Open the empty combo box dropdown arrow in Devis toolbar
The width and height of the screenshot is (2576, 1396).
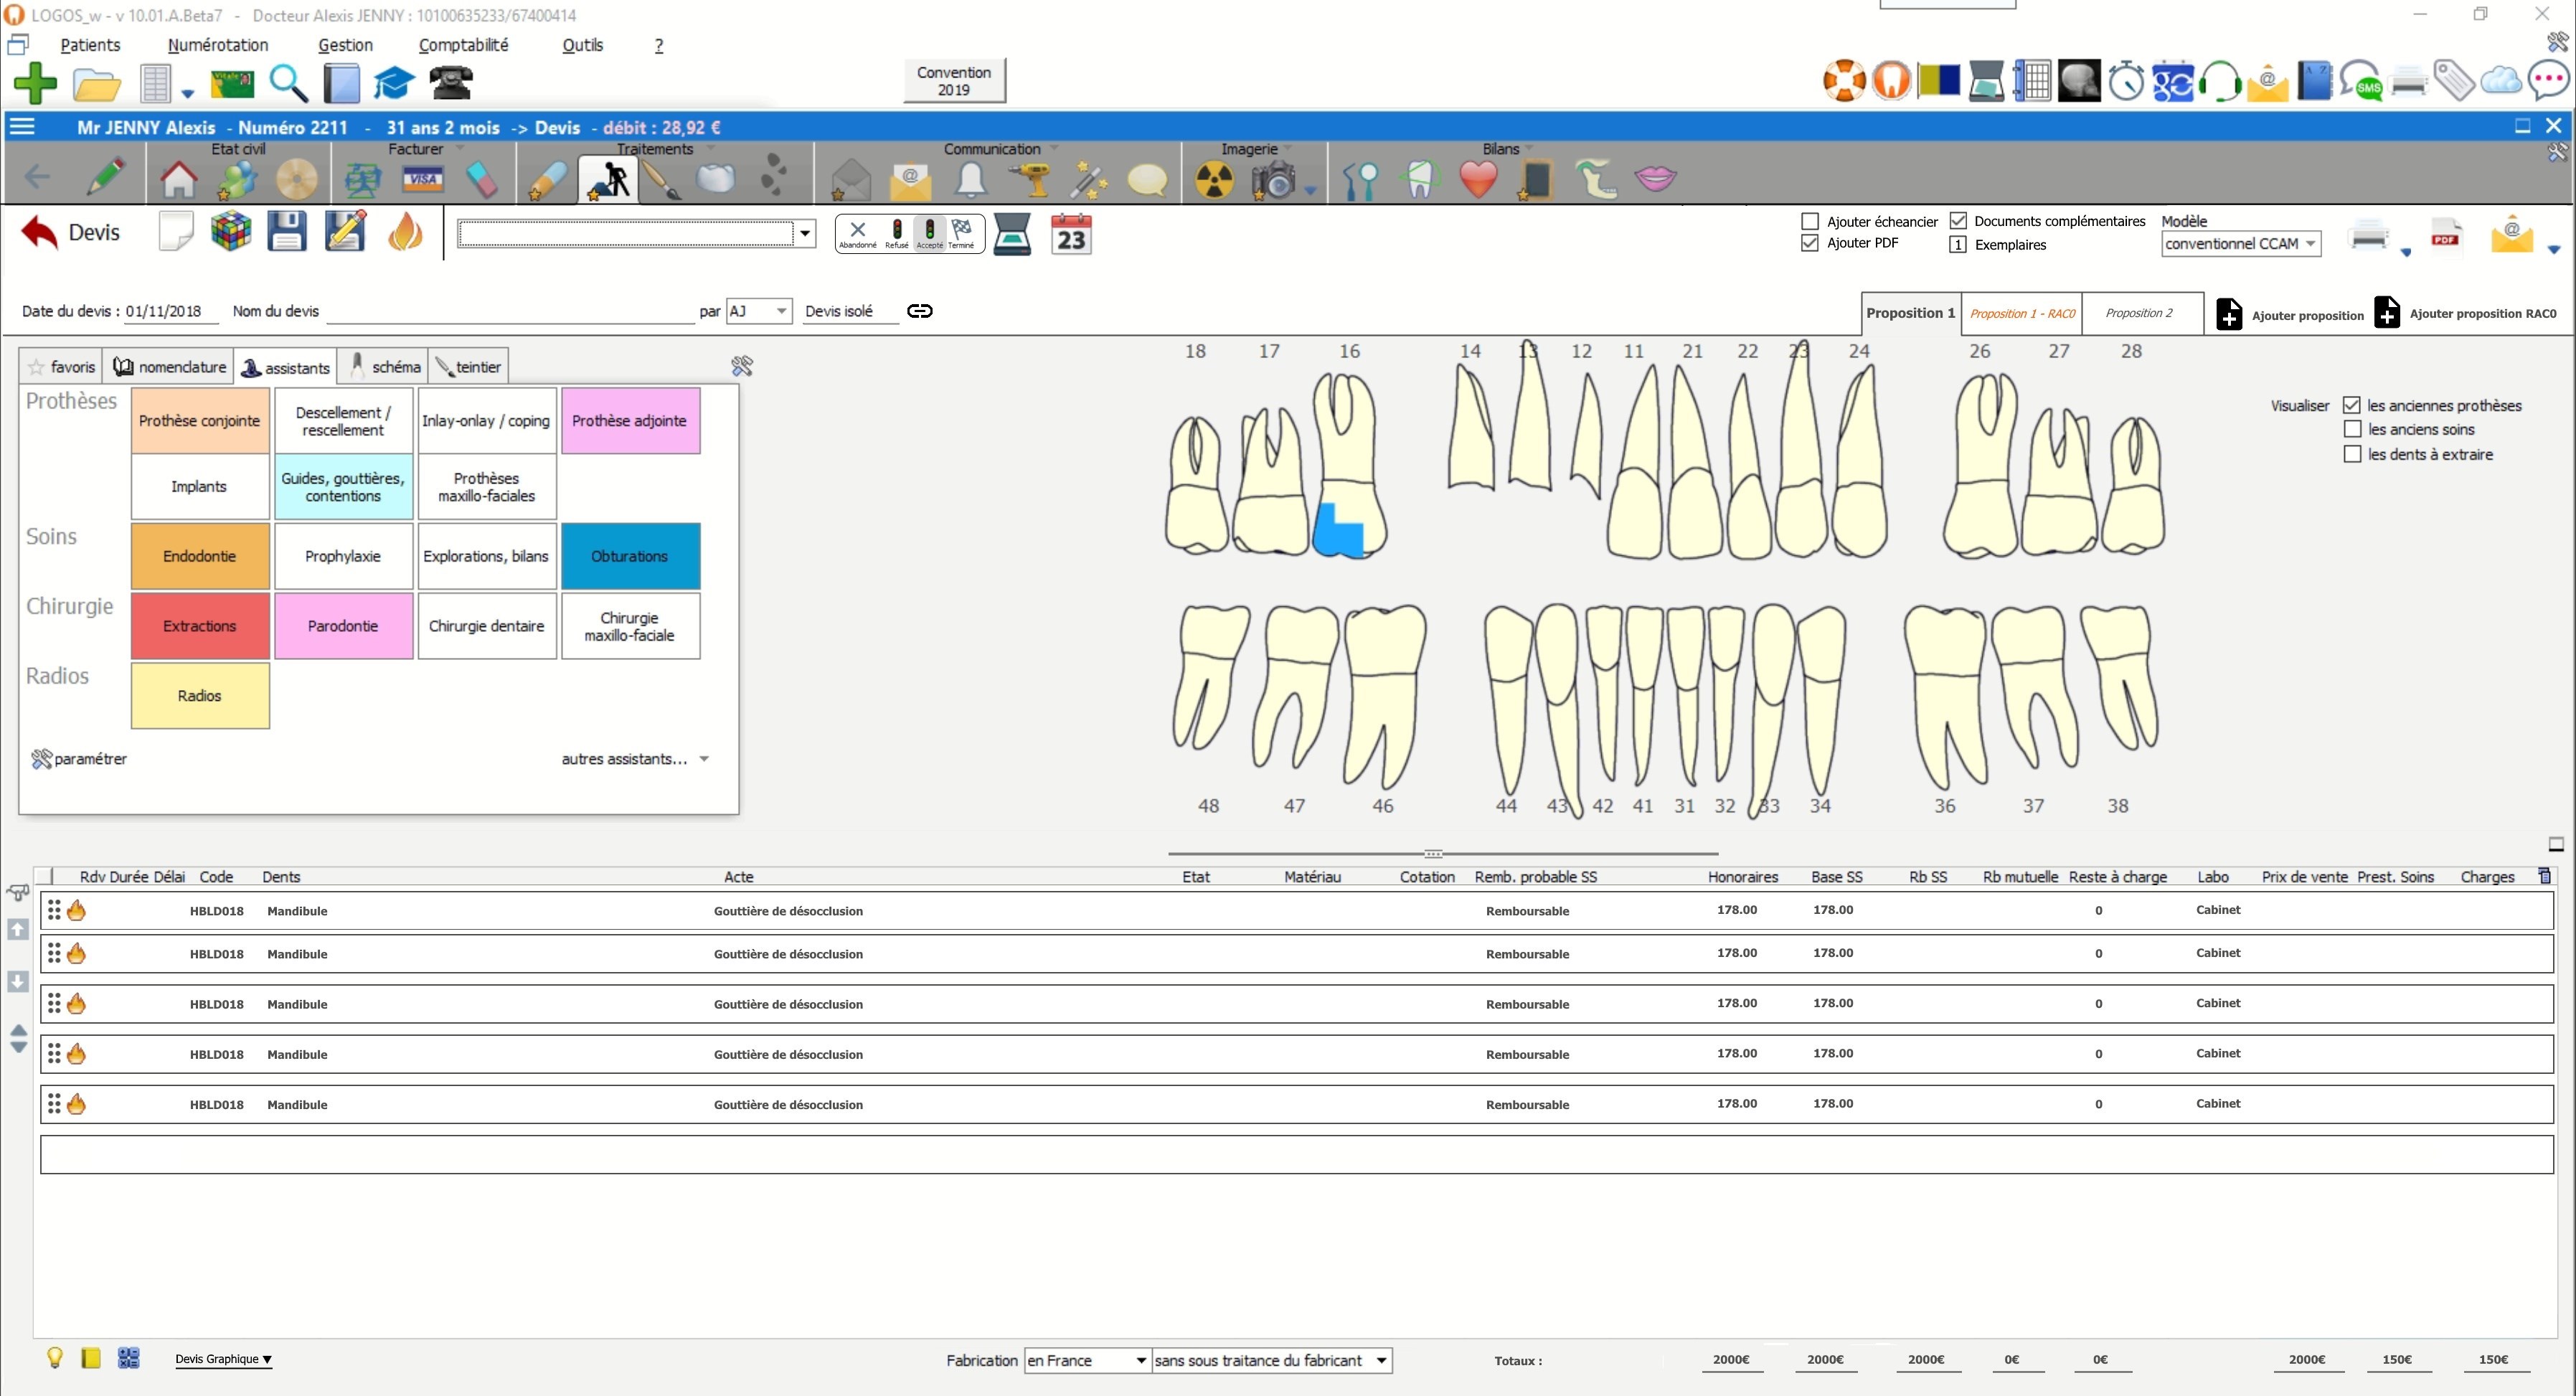click(x=805, y=234)
